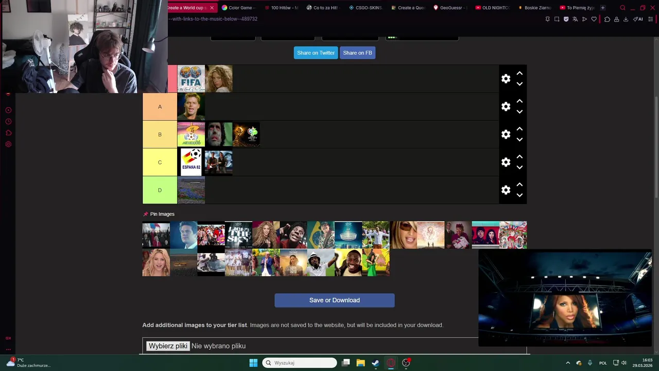Click the snapshot icon in address bar
Viewport: 659px width, 371px height.
[557, 19]
